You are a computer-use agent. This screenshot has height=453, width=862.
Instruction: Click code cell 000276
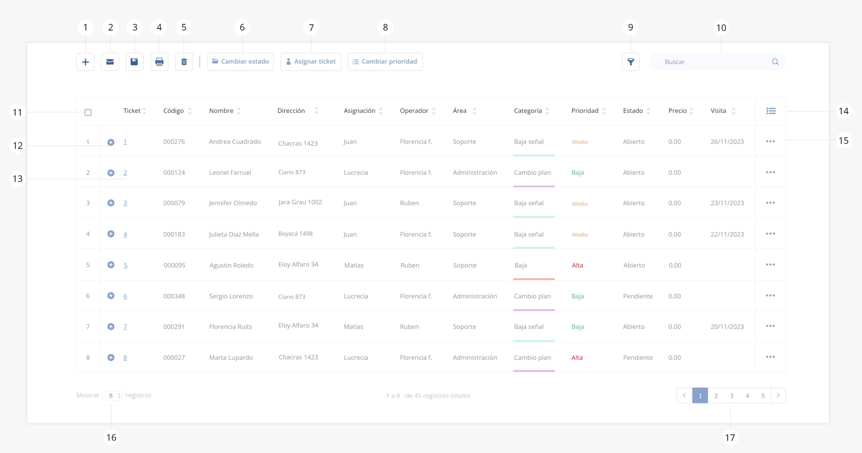[174, 142]
